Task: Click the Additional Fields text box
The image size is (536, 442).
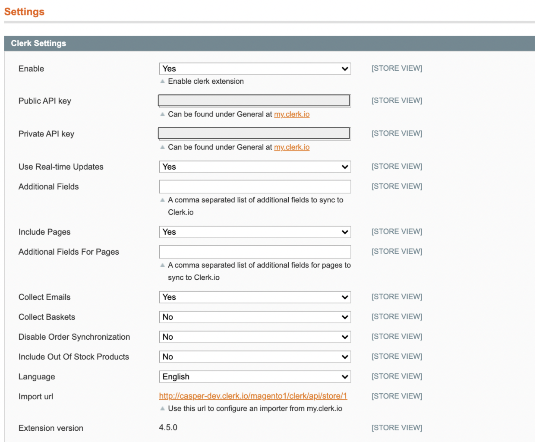Action: coord(255,186)
